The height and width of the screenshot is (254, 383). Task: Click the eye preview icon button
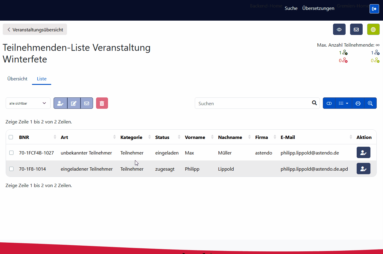(x=339, y=29)
